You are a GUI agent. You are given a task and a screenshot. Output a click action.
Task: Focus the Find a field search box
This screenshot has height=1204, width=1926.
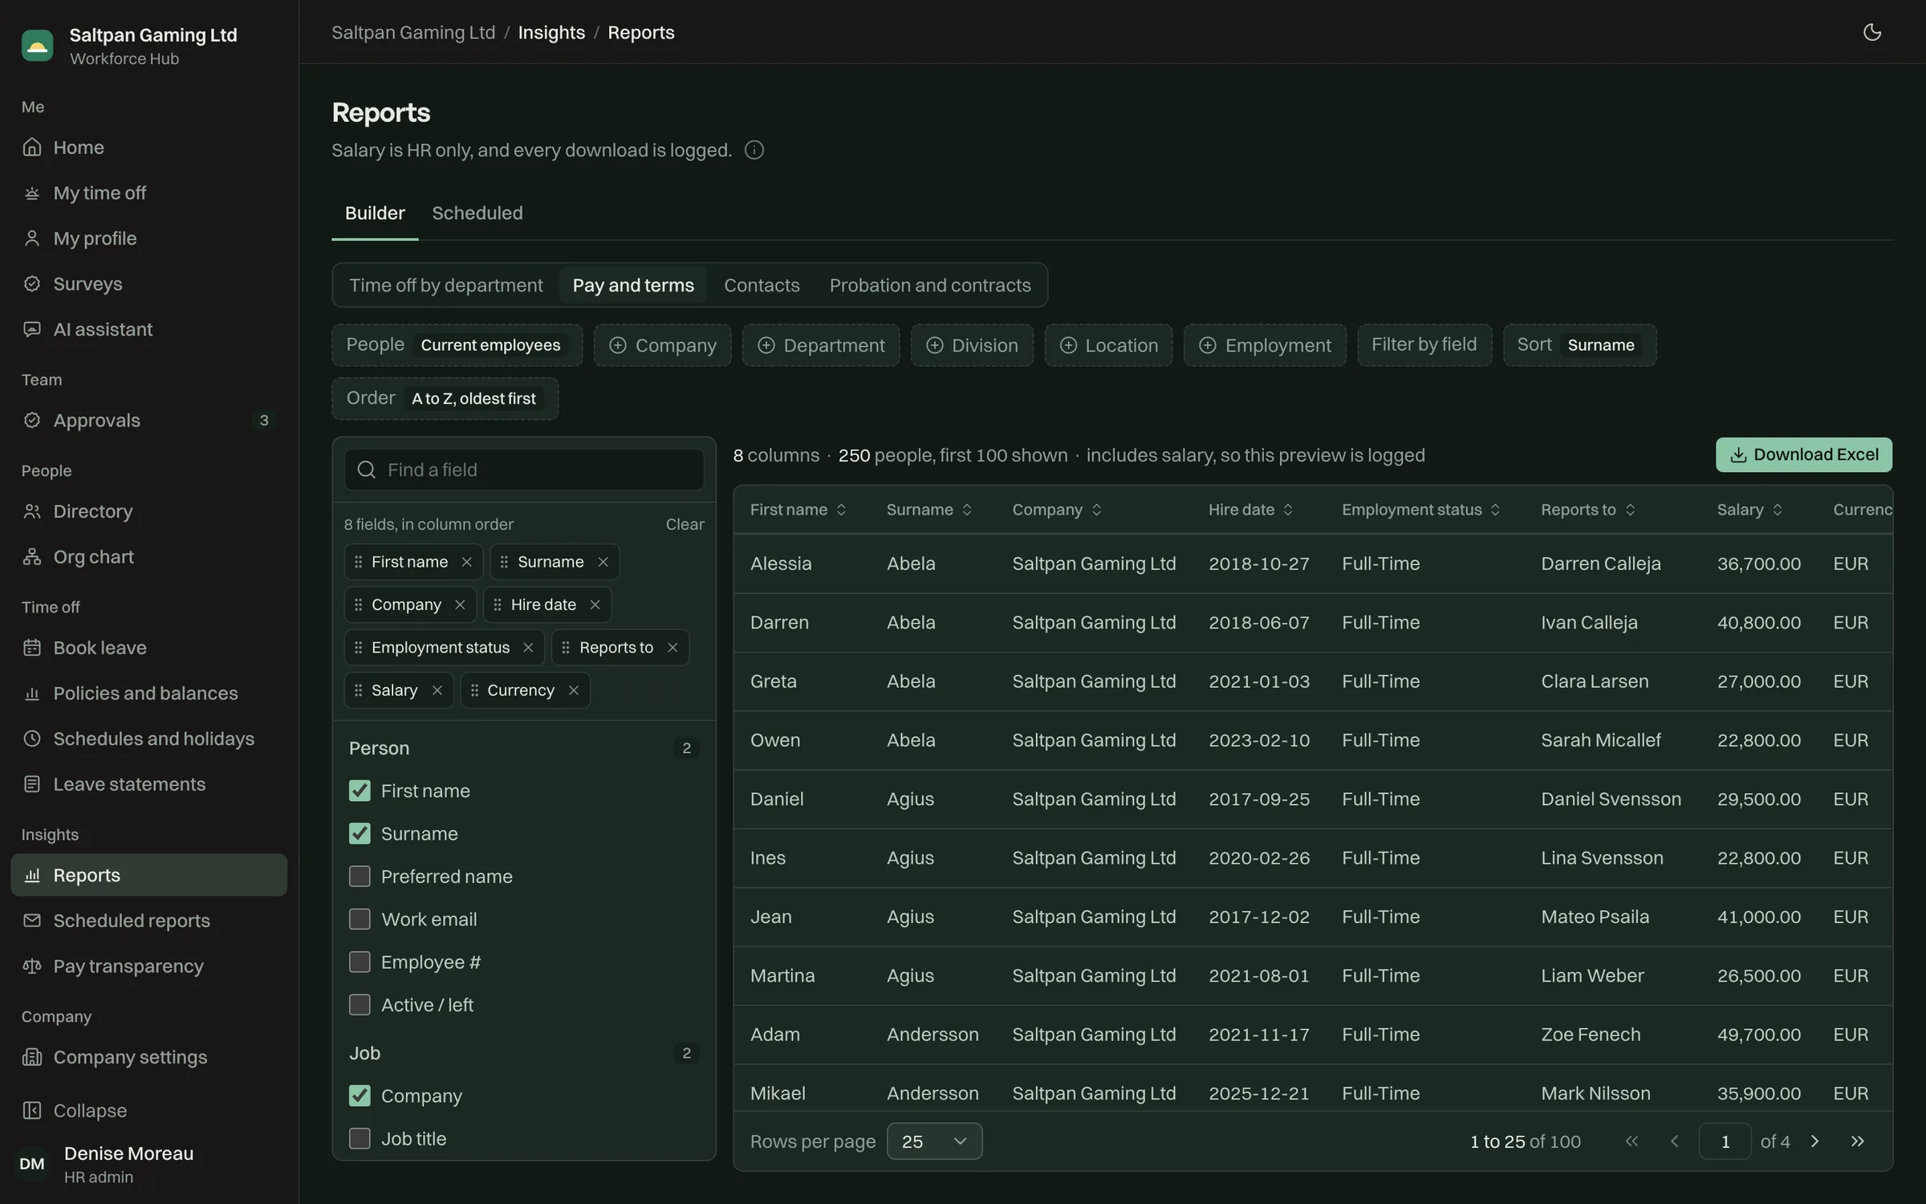[523, 470]
